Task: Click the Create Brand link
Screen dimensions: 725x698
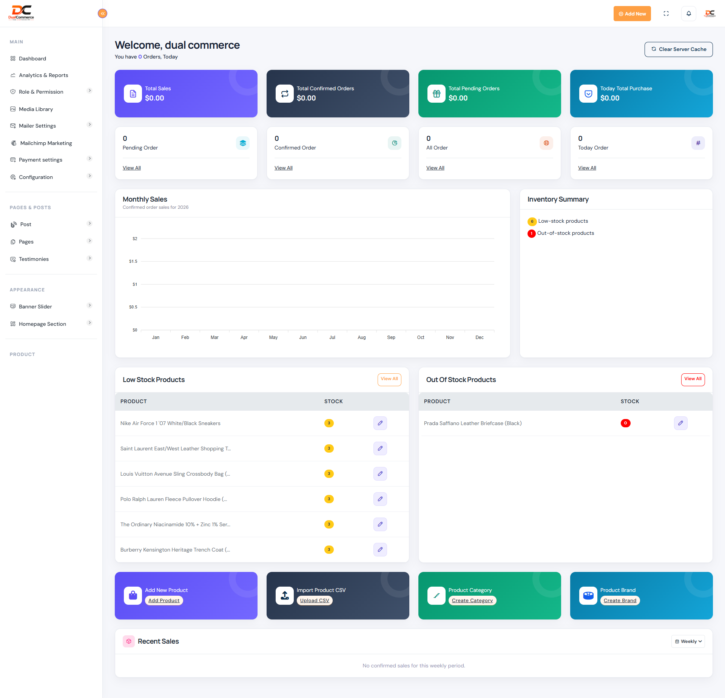Action: [620, 601]
